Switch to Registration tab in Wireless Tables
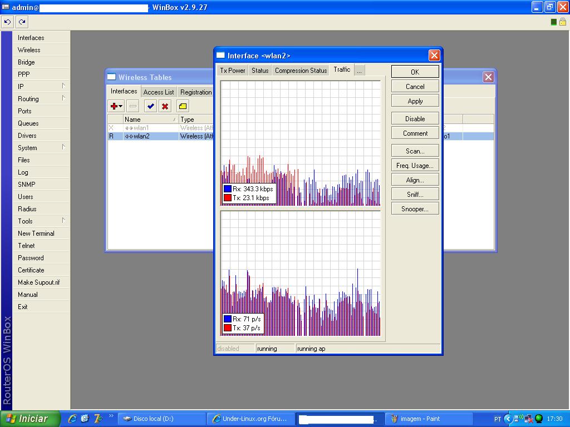570x427 pixels. (195, 92)
